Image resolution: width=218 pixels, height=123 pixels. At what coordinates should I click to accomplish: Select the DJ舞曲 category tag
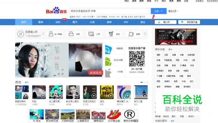click(x=183, y=65)
